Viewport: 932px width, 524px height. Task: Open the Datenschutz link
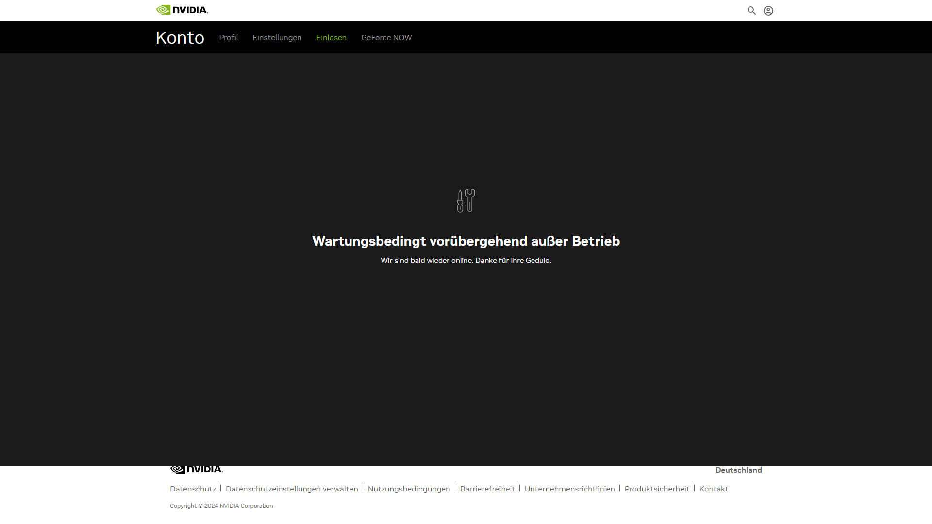coord(193,489)
